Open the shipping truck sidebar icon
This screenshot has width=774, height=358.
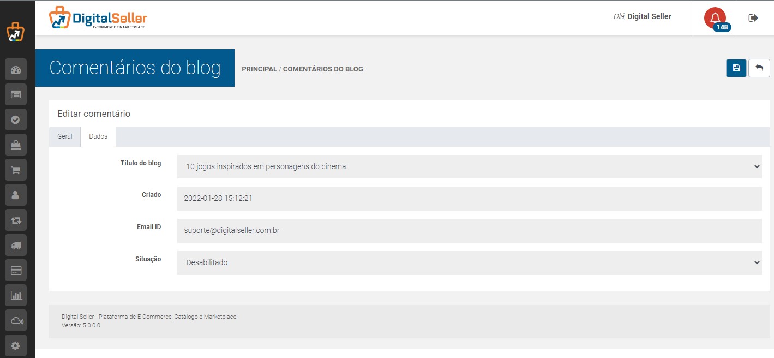tap(16, 245)
